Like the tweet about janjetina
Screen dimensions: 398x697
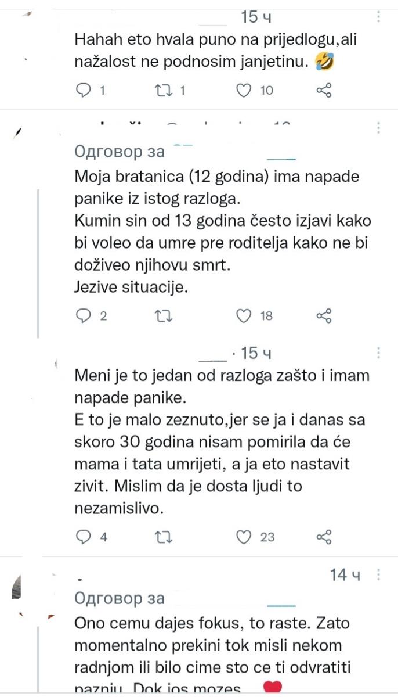[245, 91]
